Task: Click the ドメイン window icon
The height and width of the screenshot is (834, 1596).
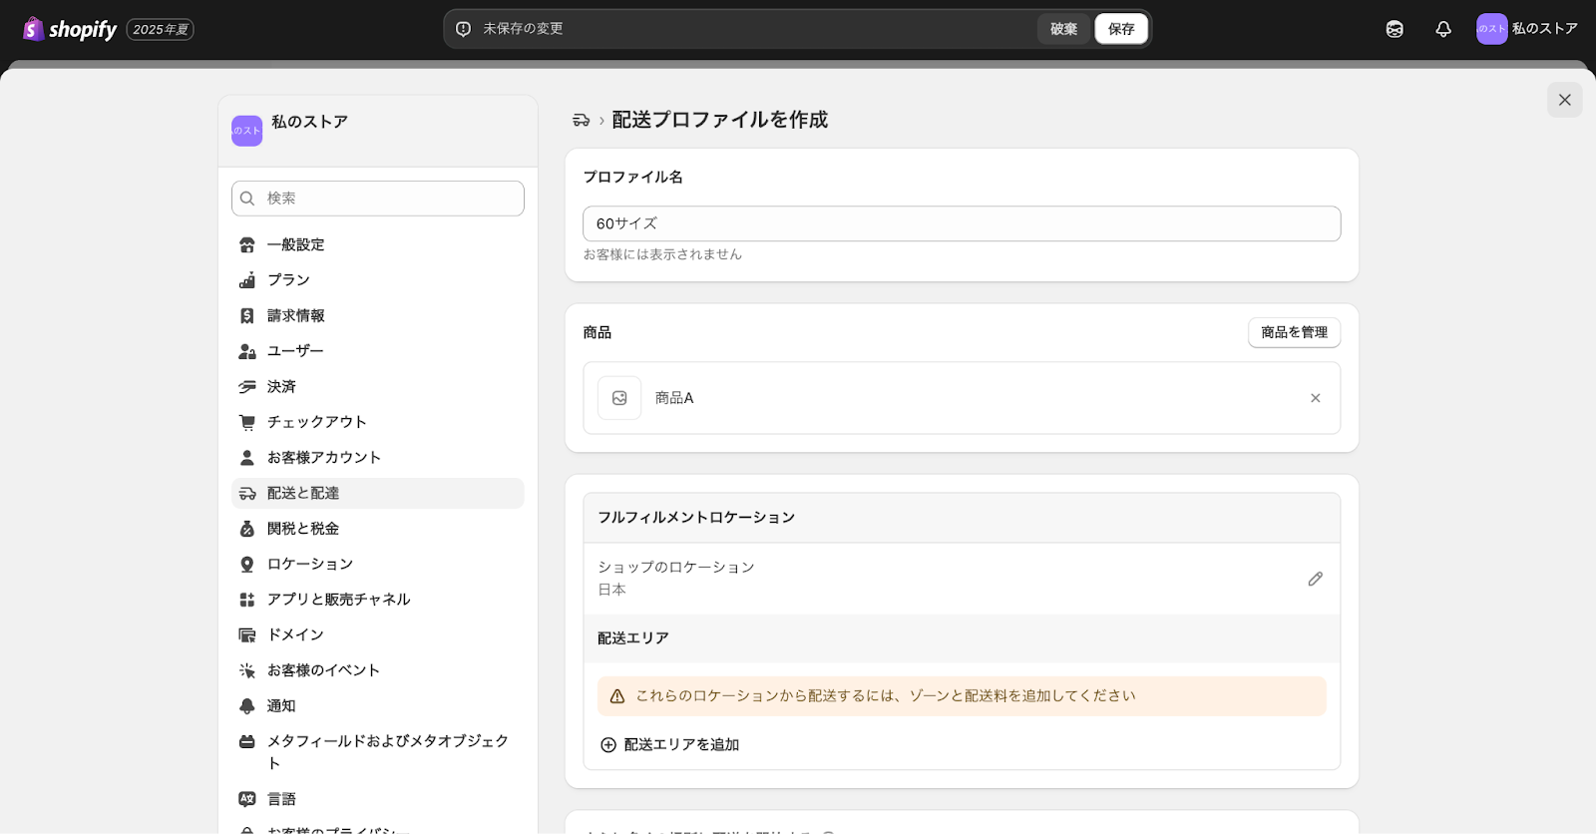Action: pyautogui.click(x=247, y=634)
